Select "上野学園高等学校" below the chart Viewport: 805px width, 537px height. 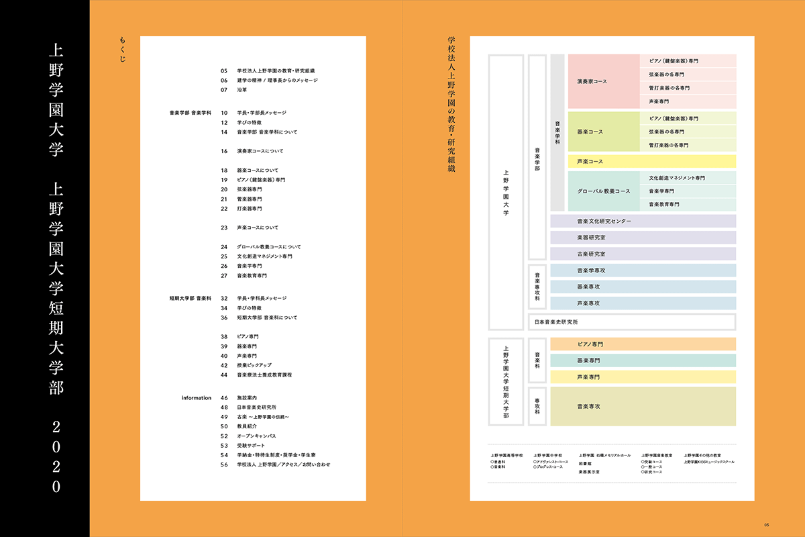pos(506,455)
